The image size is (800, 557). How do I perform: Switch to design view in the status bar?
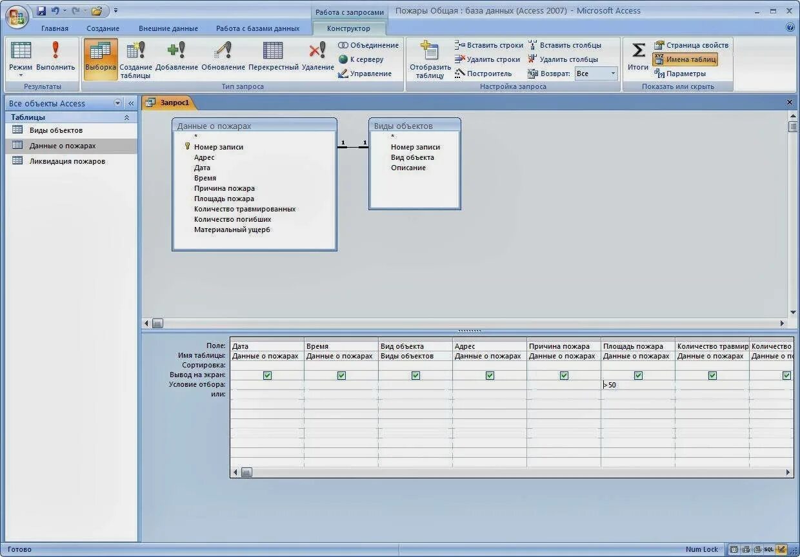[x=781, y=550]
